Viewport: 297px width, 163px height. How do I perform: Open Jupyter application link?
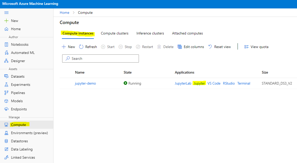tap(199, 83)
